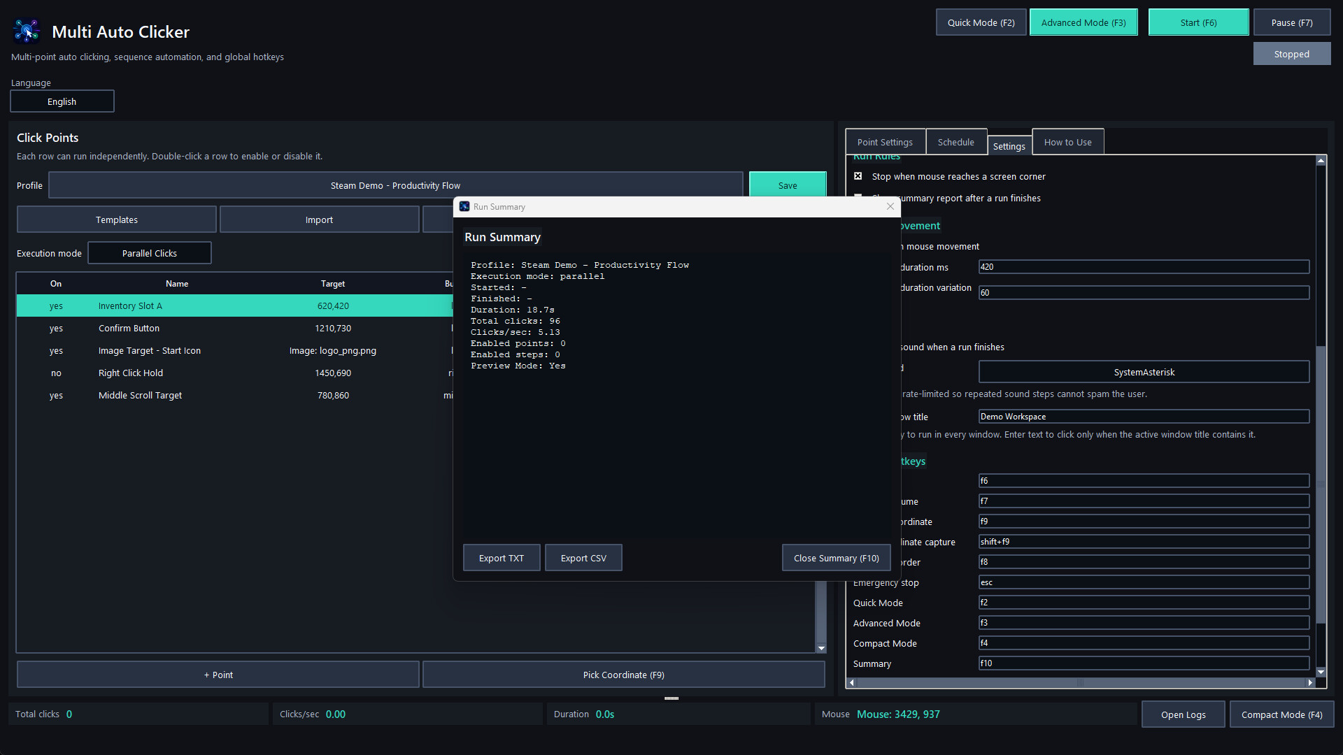Screen dimensions: 1343x755
Task: Select the Inventory Slot A row
Action: tap(235, 305)
